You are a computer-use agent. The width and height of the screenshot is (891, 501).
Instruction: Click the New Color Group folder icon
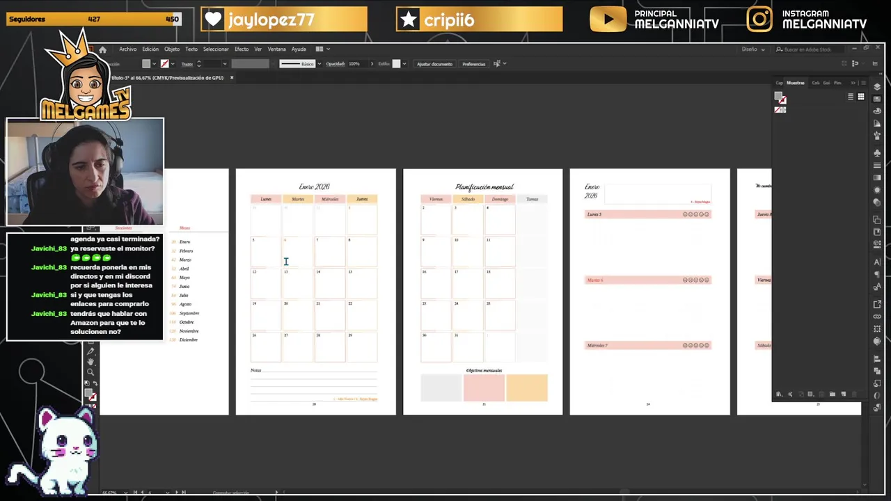pyautogui.click(x=833, y=394)
